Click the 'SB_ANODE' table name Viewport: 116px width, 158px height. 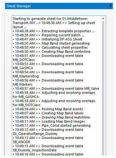[x=22, y=142]
